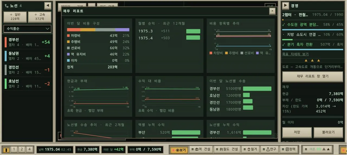
Task: Click the 불러오기 load button
Action: (328, 132)
